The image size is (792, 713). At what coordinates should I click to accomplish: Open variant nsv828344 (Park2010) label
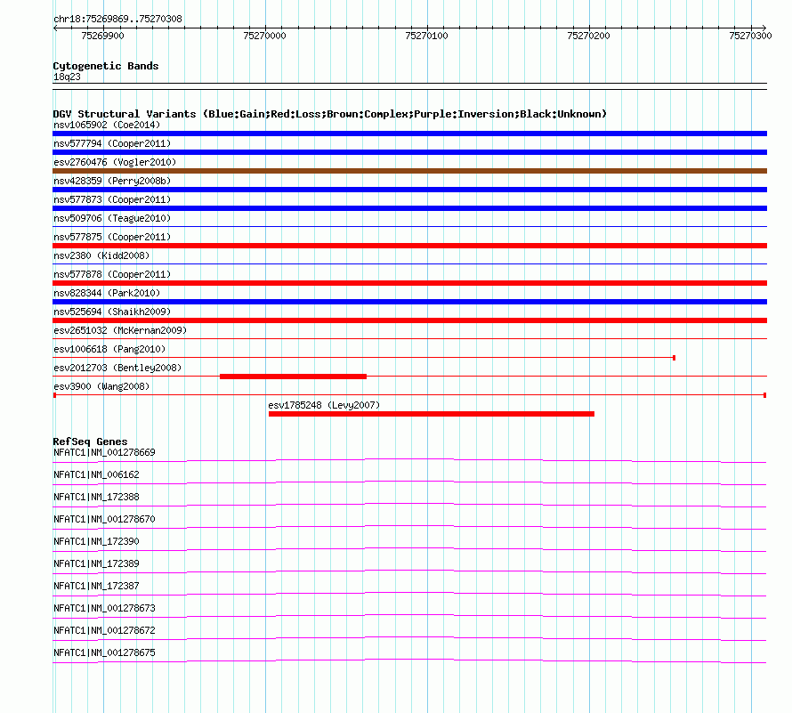tap(107, 293)
